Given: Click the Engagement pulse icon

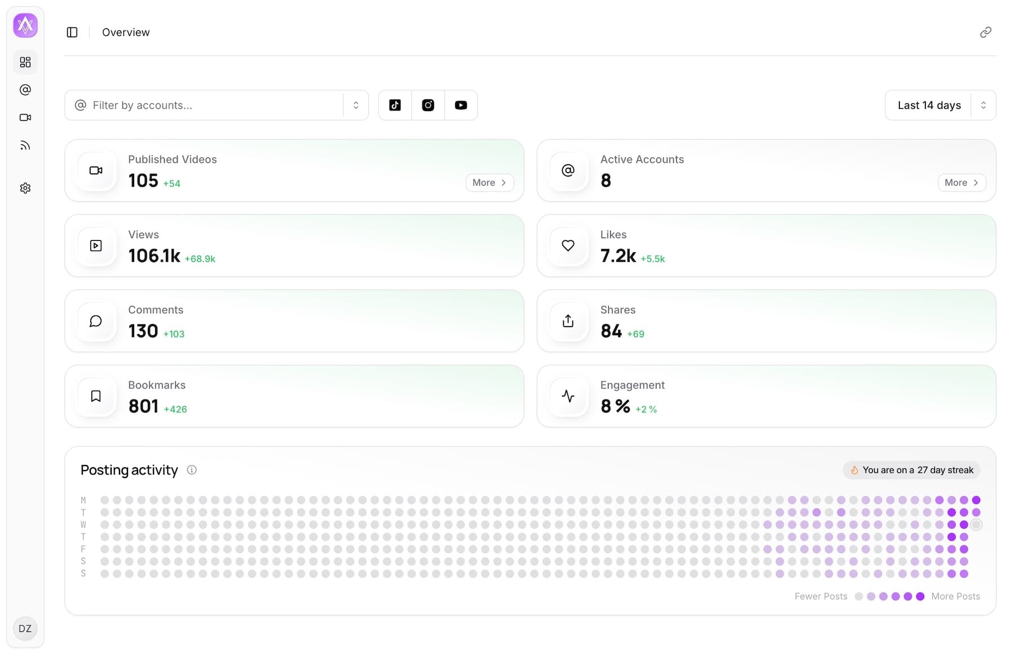Looking at the screenshot, I should [568, 396].
